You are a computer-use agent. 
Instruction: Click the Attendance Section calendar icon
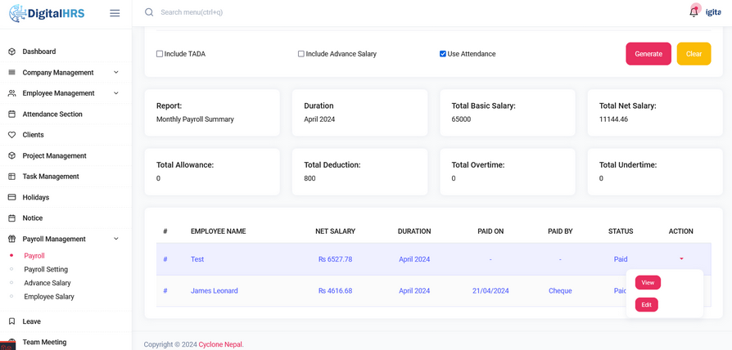coord(11,114)
